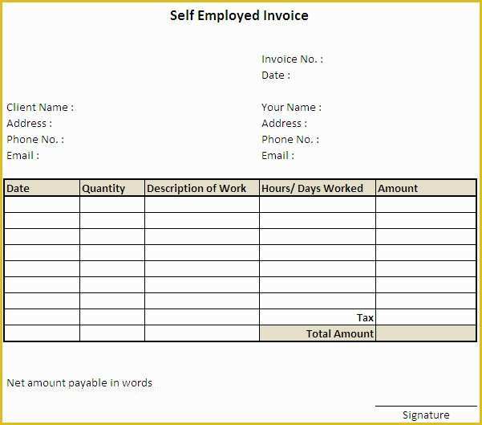Click the first empty Date cell below the header
Image resolution: width=482 pixels, height=425 pixels.
point(43,205)
